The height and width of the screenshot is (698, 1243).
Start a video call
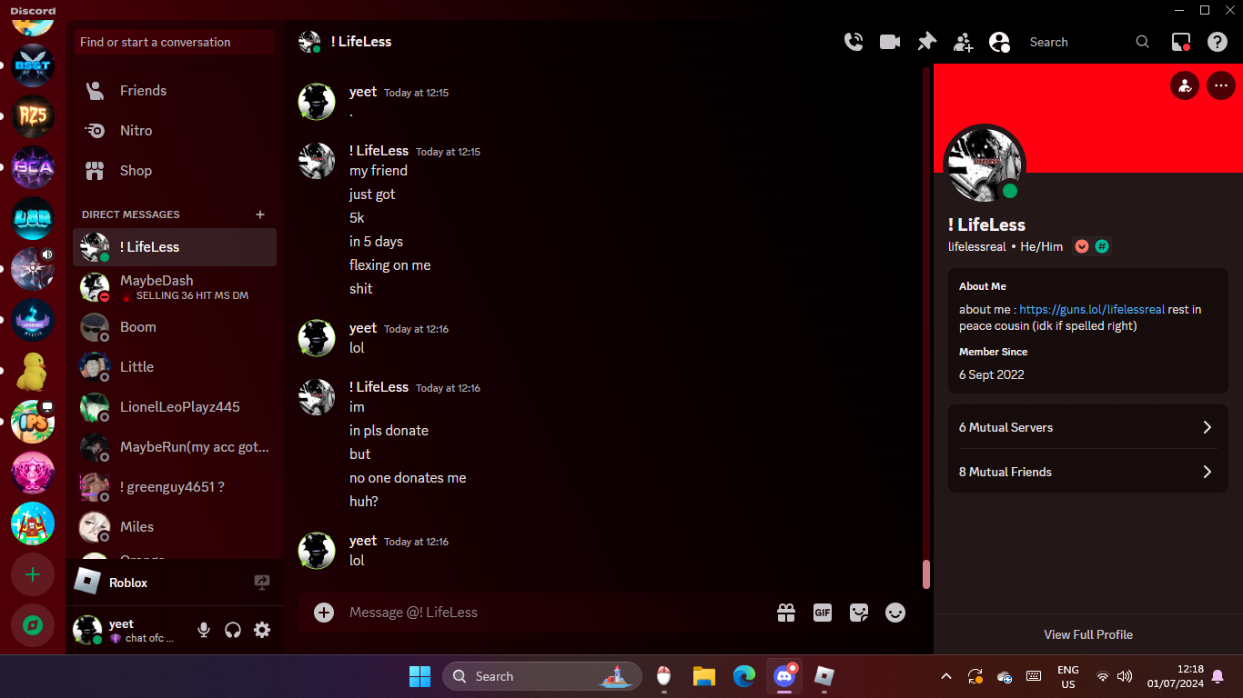[890, 42]
